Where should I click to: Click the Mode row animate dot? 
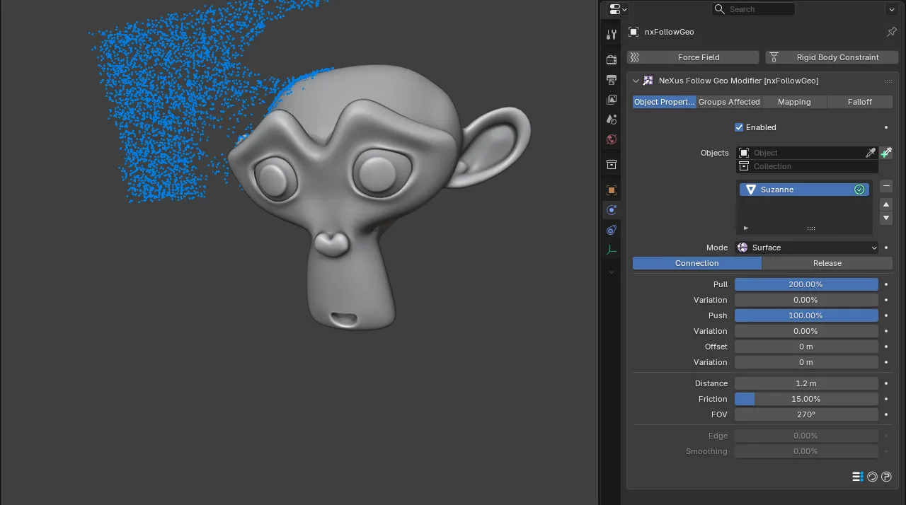click(x=886, y=248)
